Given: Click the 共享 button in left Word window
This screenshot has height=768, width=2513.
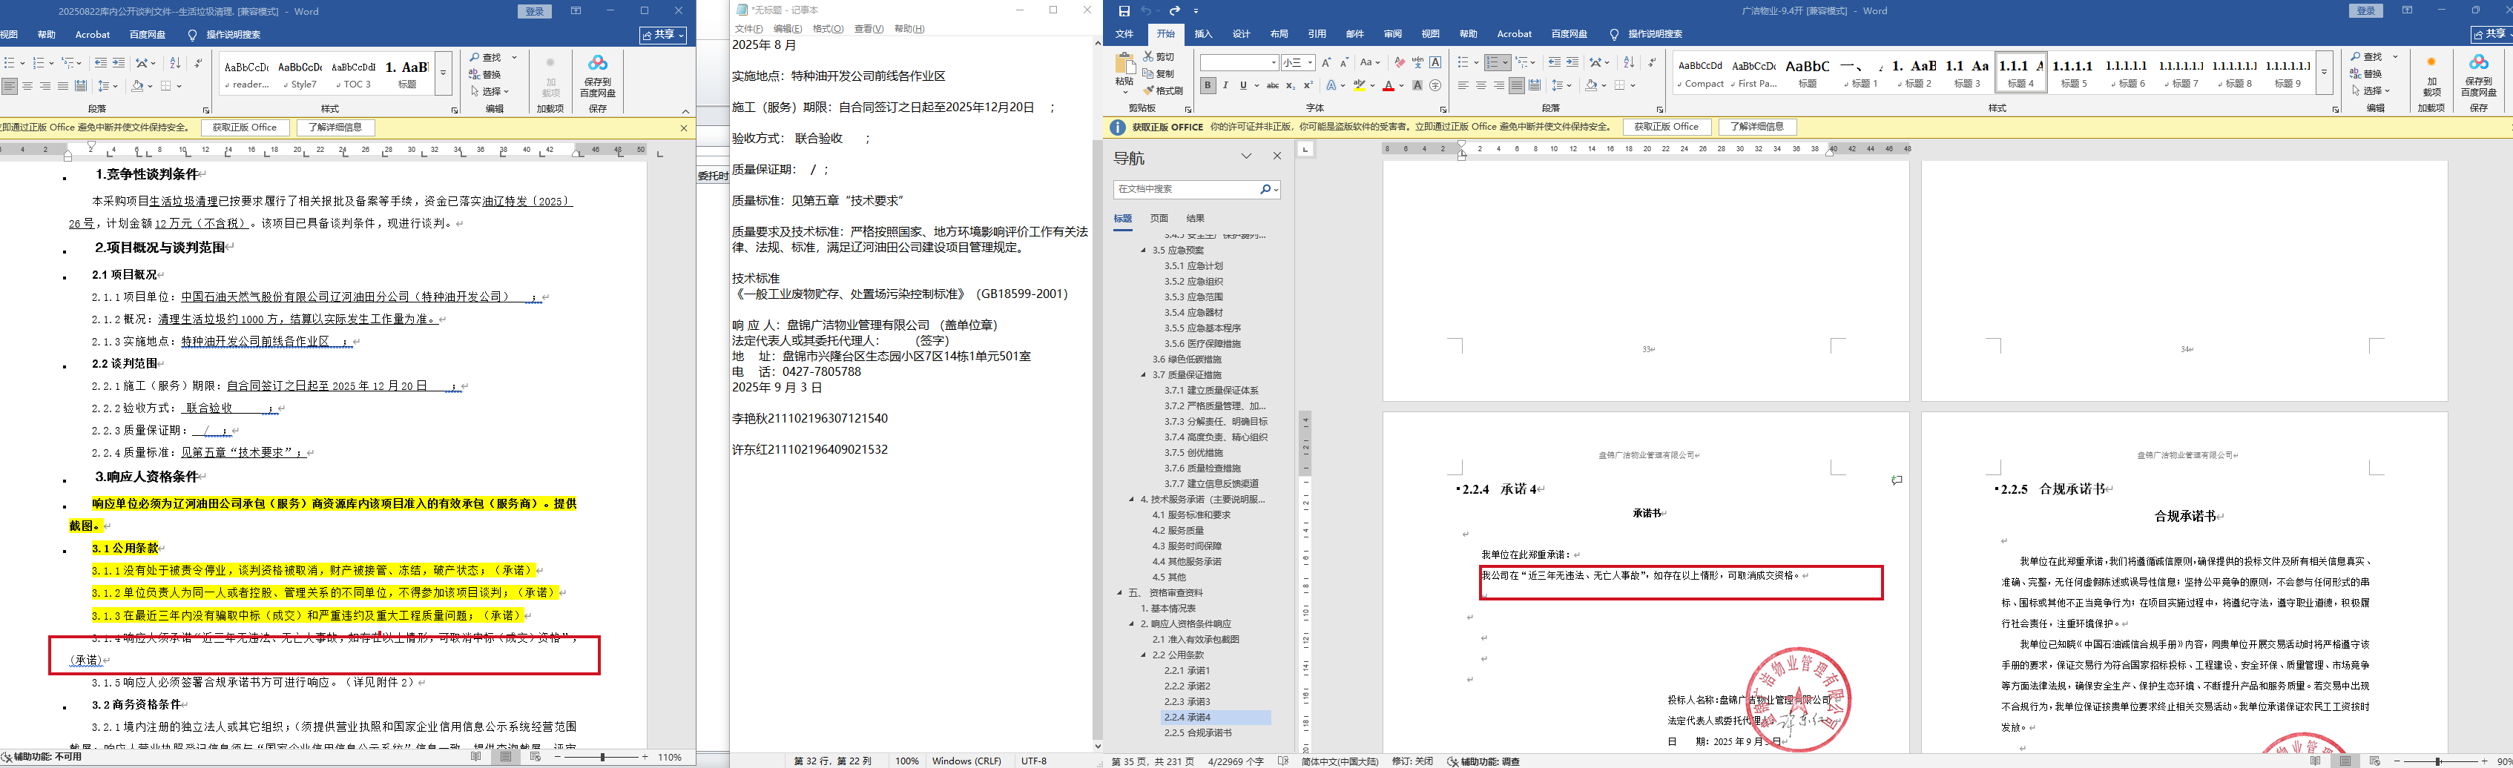Looking at the screenshot, I should point(663,34).
